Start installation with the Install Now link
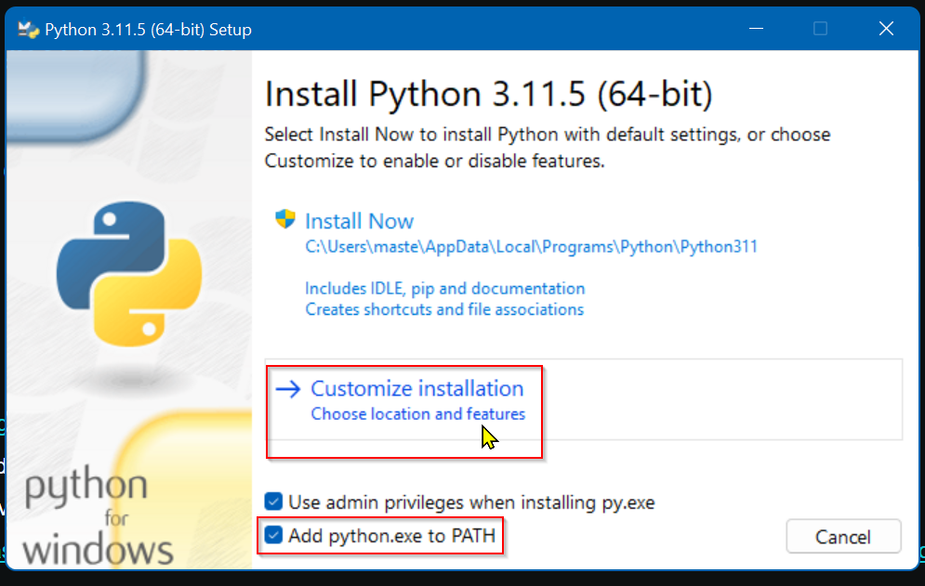 click(359, 221)
